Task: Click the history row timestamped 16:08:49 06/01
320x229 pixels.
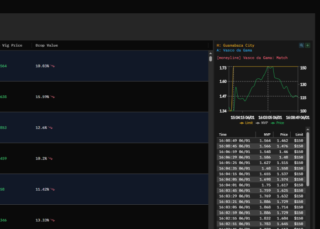Action: tap(261, 141)
